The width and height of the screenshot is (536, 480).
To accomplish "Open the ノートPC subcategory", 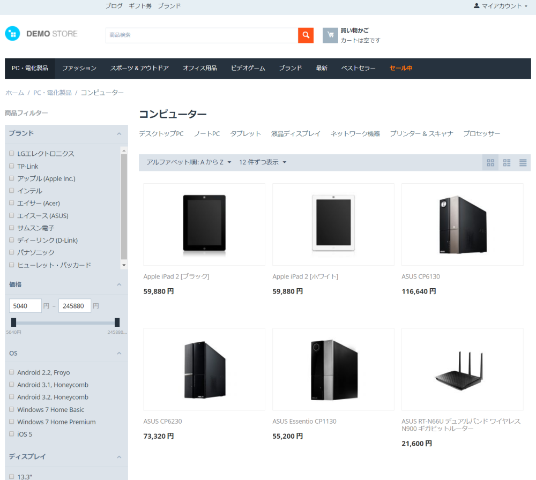I will tap(207, 133).
